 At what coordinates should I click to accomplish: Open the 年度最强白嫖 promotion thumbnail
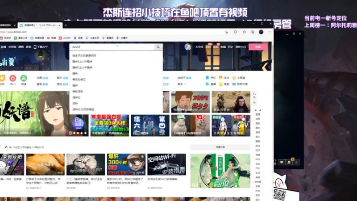point(109,126)
